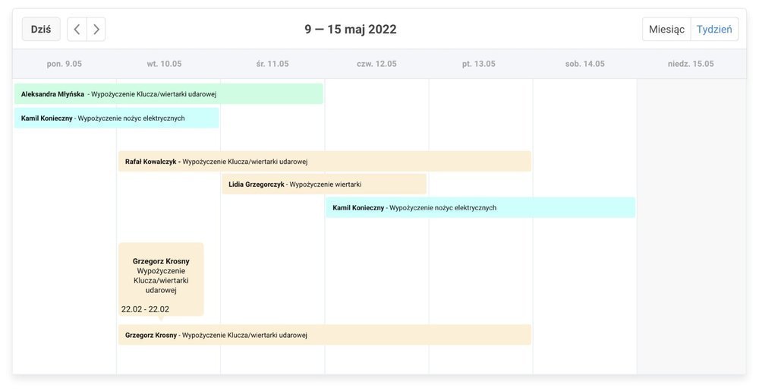Screen dimensions: 759x391
Task: Click the Dziś today button
Action: pyautogui.click(x=41, y=30)
